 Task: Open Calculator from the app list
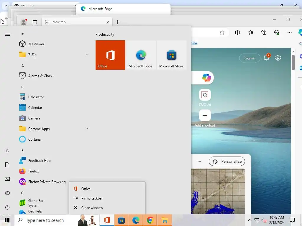[x=54, y=97]
